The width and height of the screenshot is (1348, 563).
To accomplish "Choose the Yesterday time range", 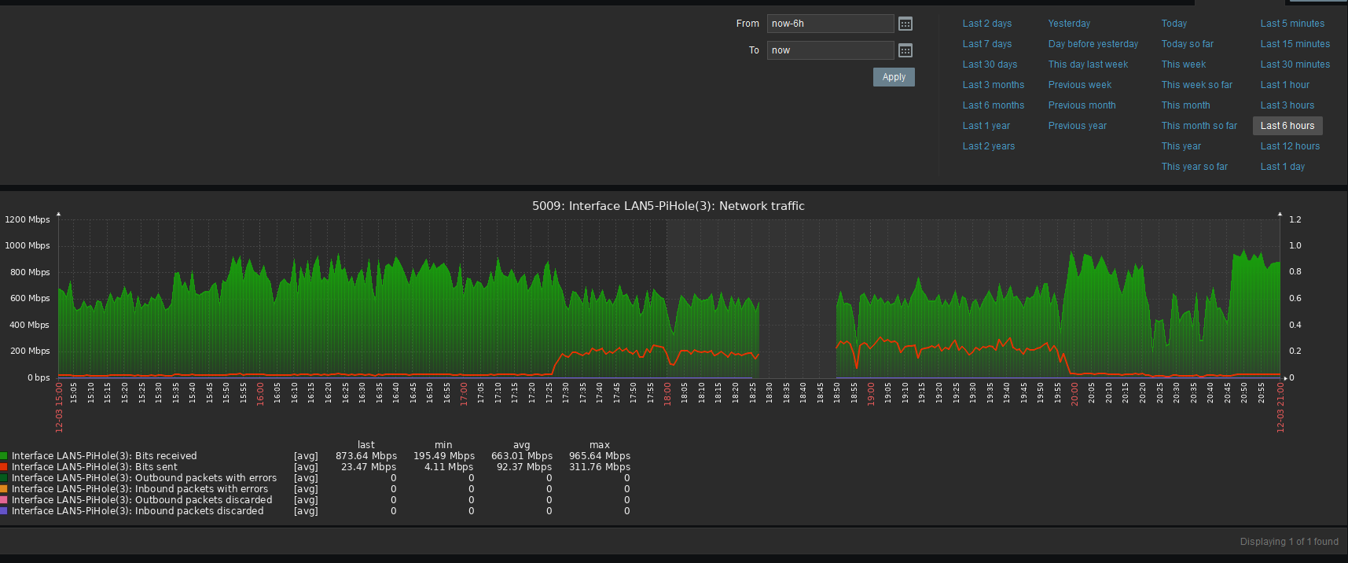I will 1069,24.
